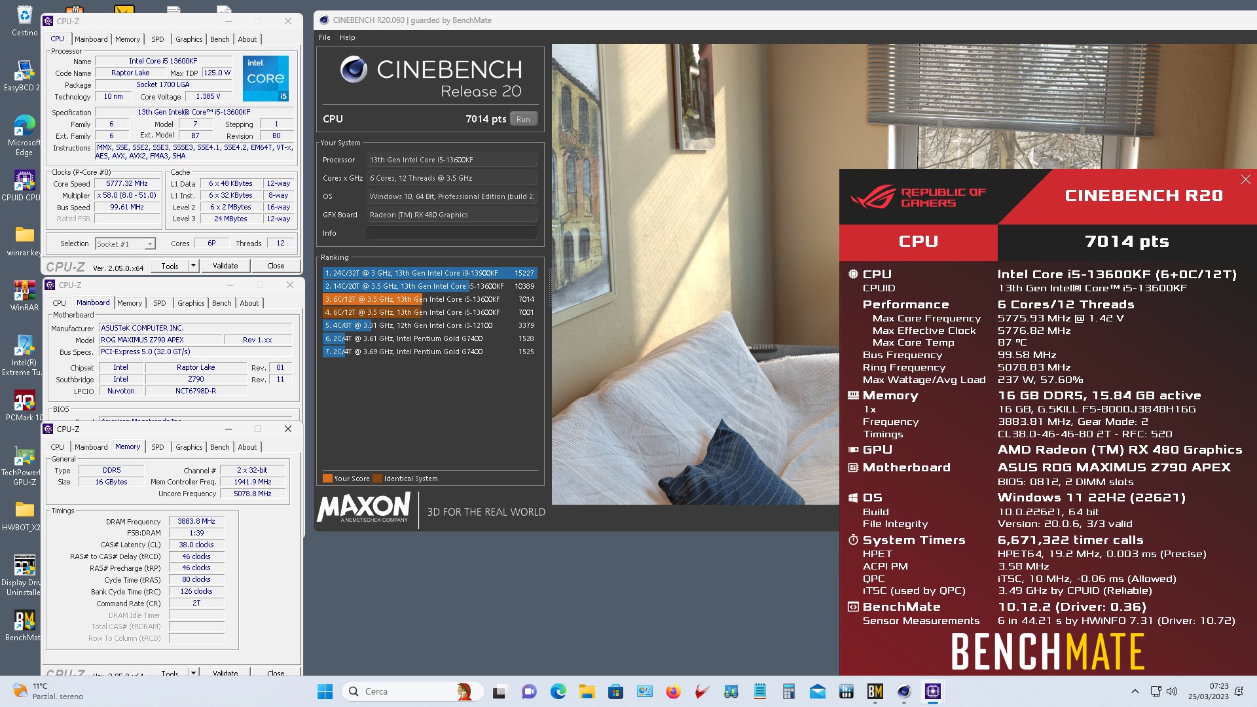Click the 5777.32 MHz Core Speed value

(x=127, y=184)
